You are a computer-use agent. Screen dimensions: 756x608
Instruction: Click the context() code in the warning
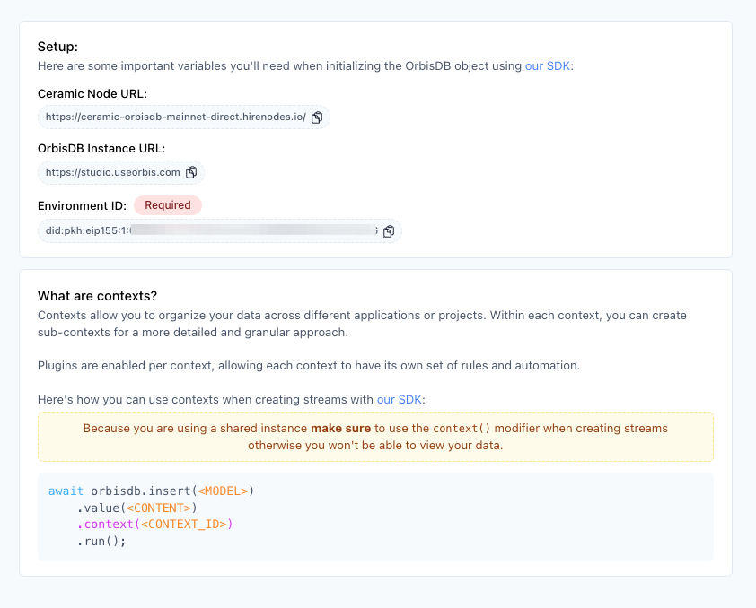(x=468, y=429)
